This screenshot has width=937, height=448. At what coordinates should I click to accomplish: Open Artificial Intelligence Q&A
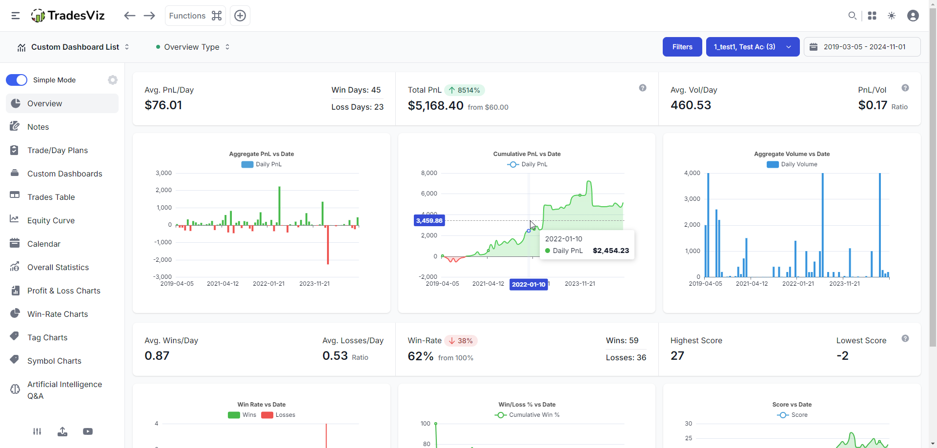[x=62, y=390]
